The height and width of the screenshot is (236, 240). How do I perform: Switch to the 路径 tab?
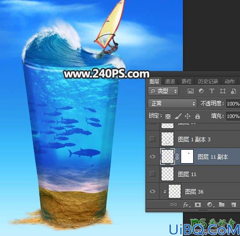tap(186, 81)
